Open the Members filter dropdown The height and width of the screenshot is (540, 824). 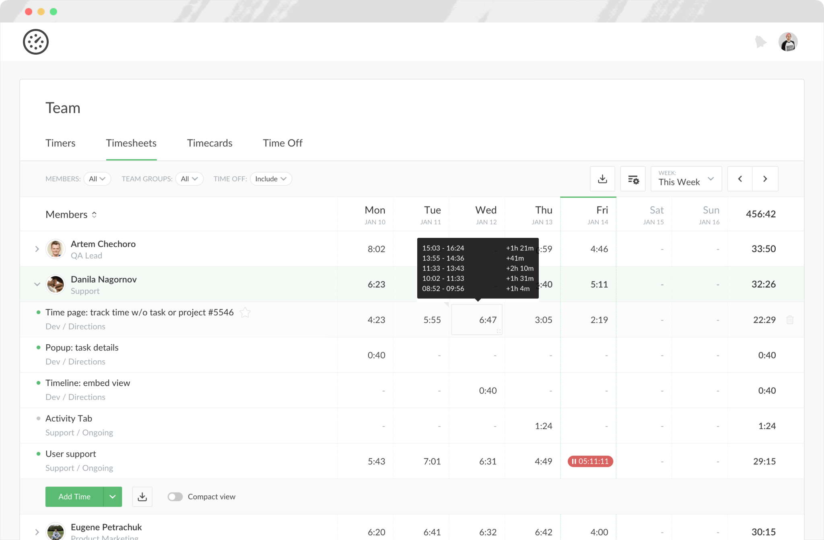(97, 179)
